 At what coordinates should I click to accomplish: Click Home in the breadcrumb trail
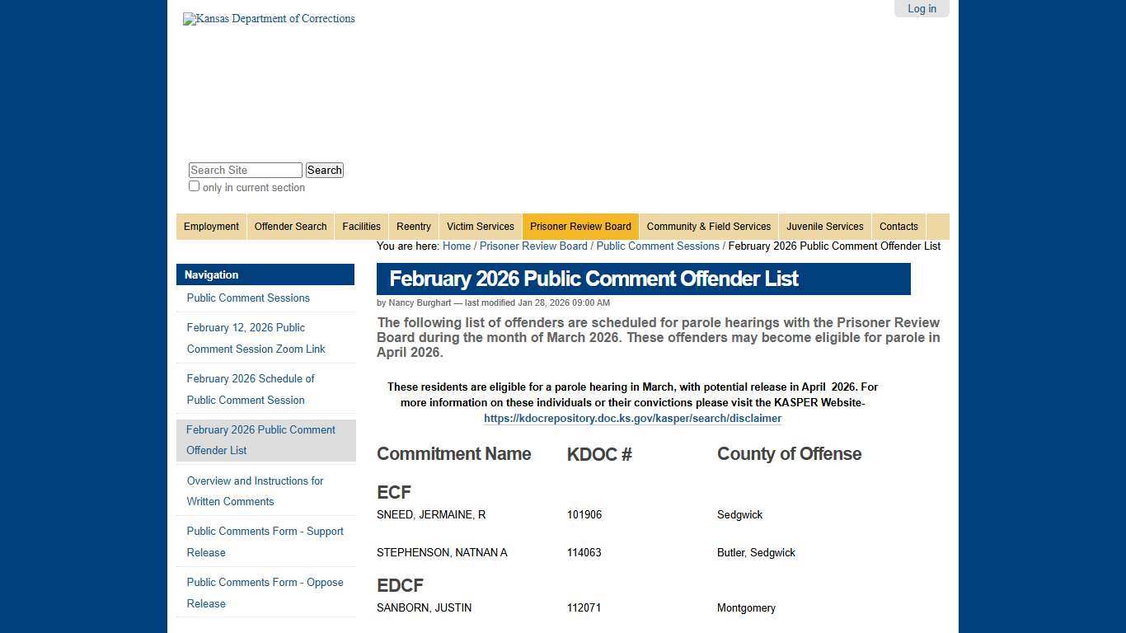457,246
